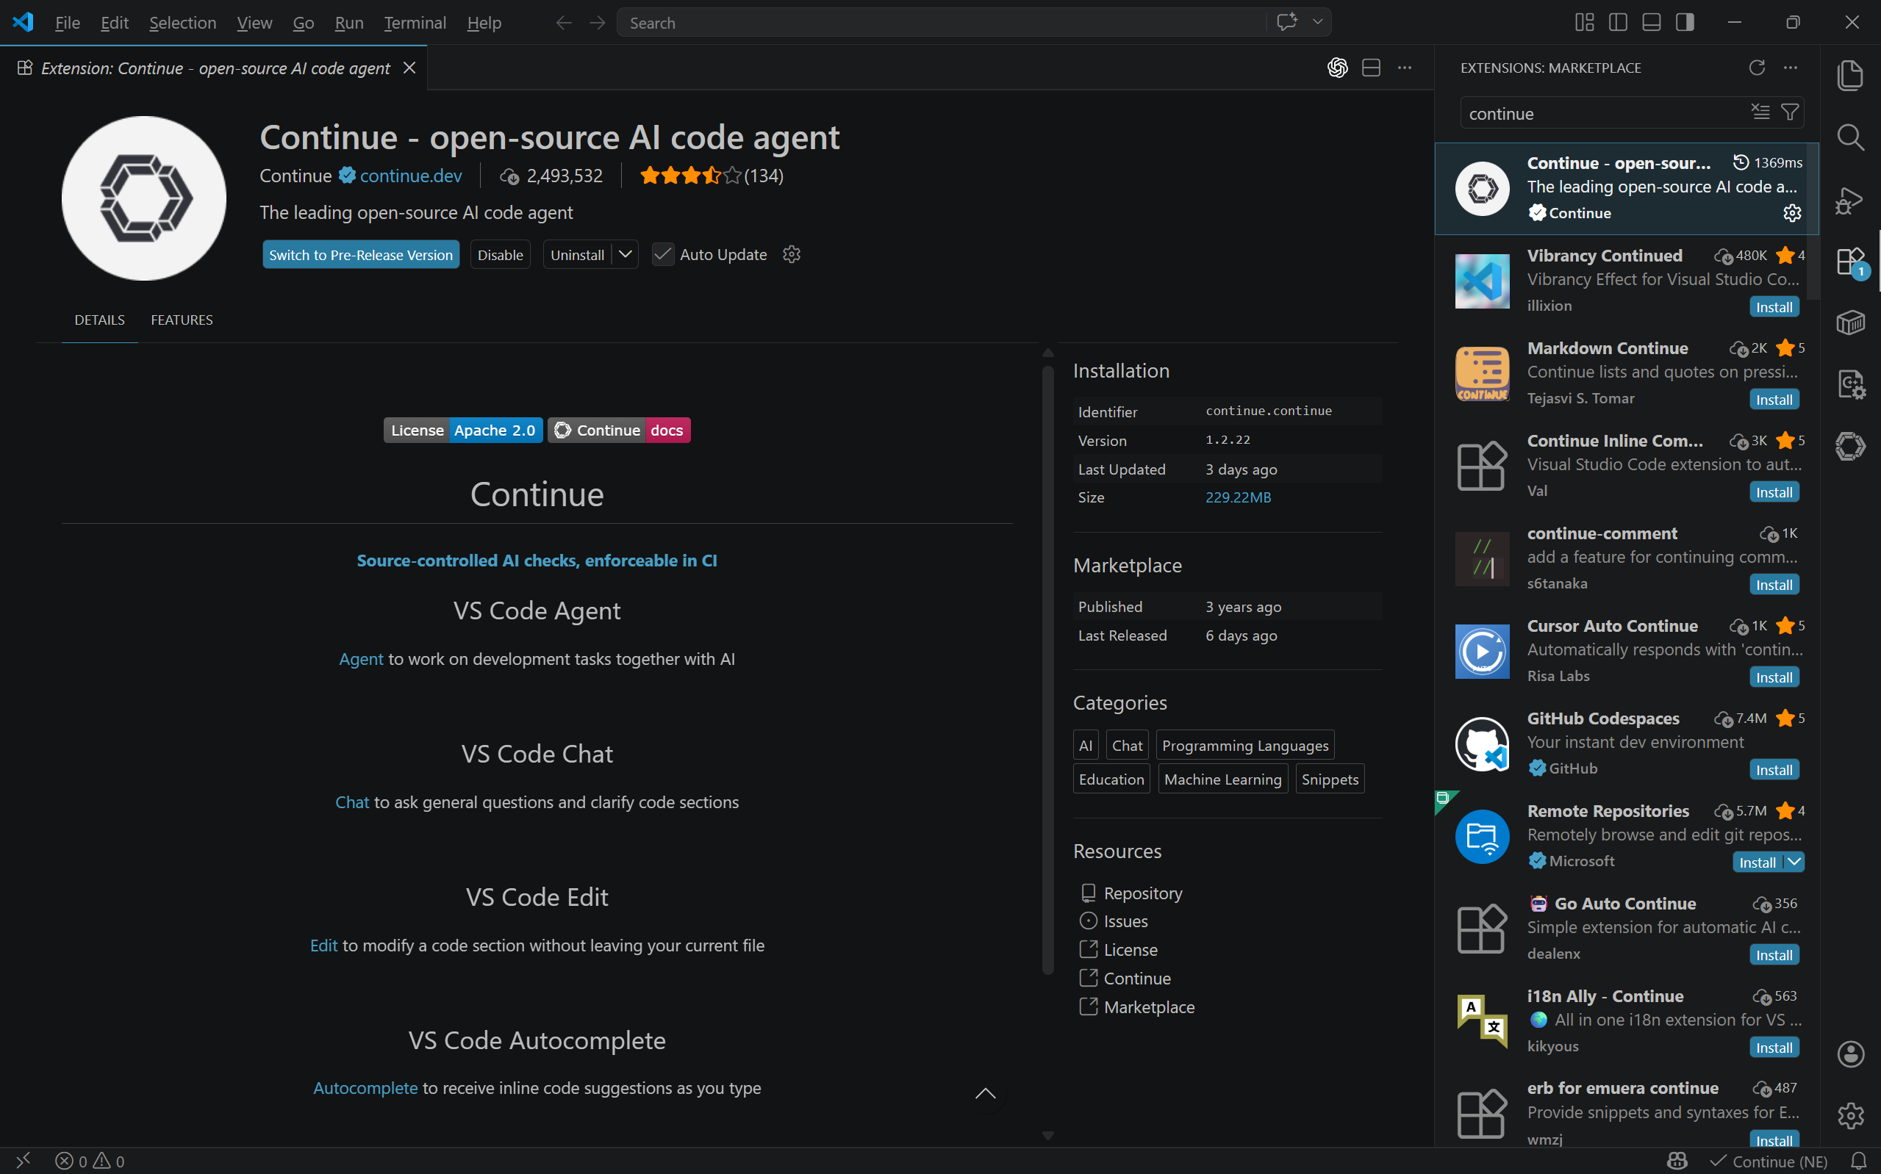Image resolution: width=1881 pixels, height=1174 pixels.
Task: Open the Continue icon in activity bar
Action: point(1850,446)
